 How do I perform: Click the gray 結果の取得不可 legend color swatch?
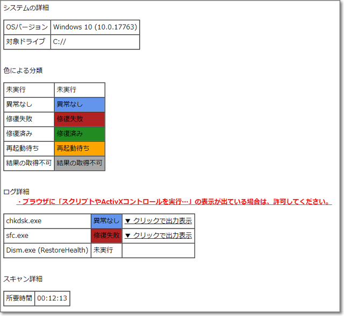tap(80, 163)
